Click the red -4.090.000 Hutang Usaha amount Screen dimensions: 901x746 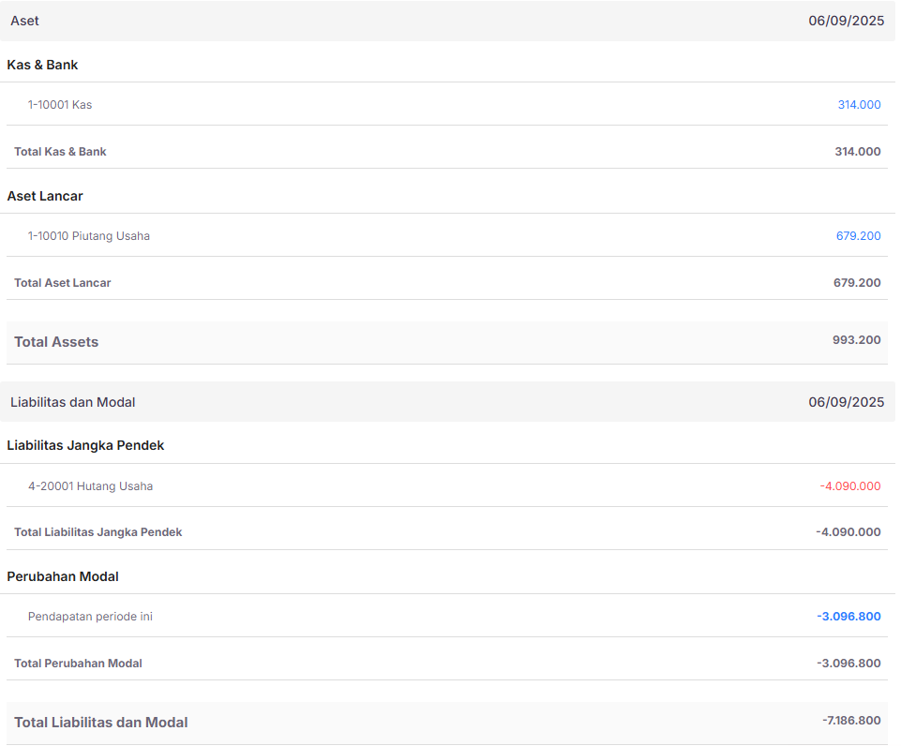pyautogui.click(x=849, y=486)
